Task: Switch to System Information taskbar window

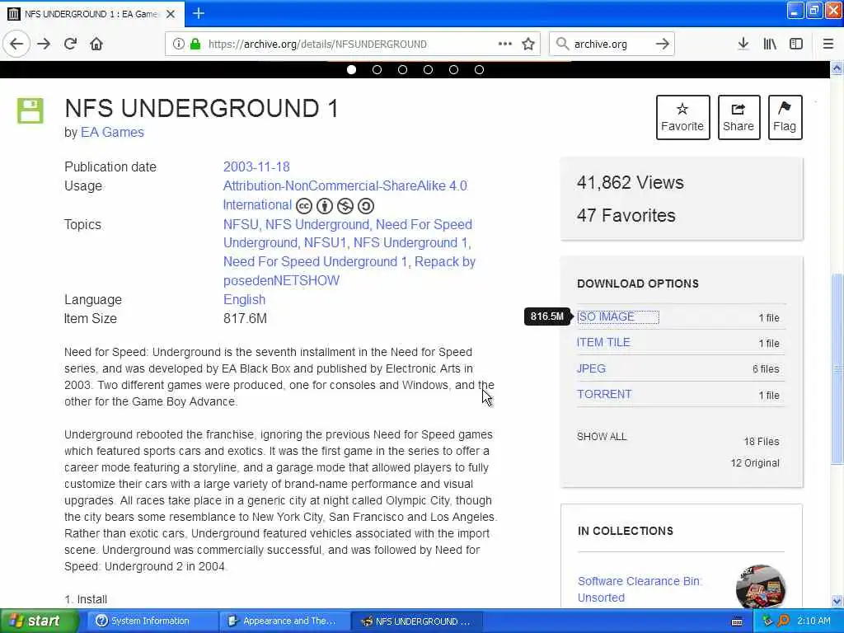Action: pos(152,621)
